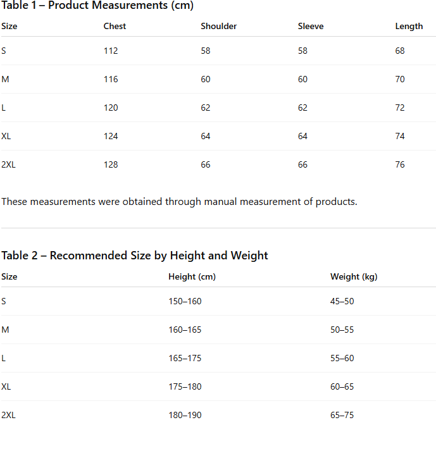Screen dimensions: 436x451
Task: Click the Sleeve column header
Action: [x=311, y=27]
